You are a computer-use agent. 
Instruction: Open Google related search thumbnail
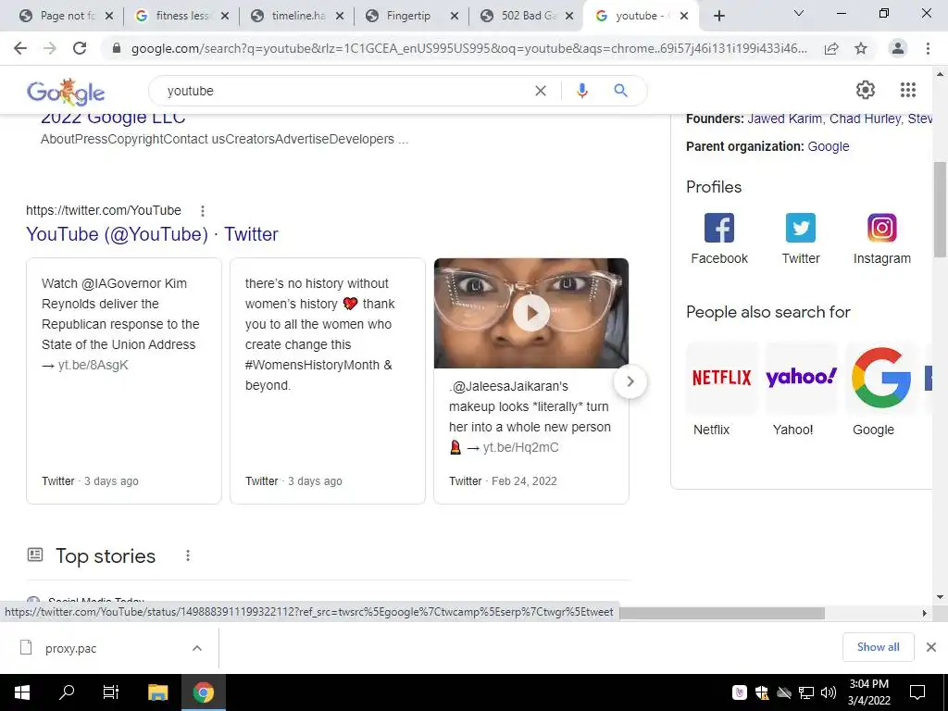(x=881, y=378)
